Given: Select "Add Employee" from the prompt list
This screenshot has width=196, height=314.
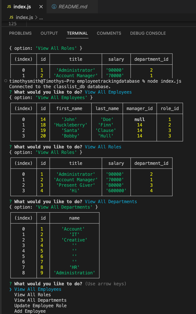Looking at the screenshot, I should click(29, 311).
